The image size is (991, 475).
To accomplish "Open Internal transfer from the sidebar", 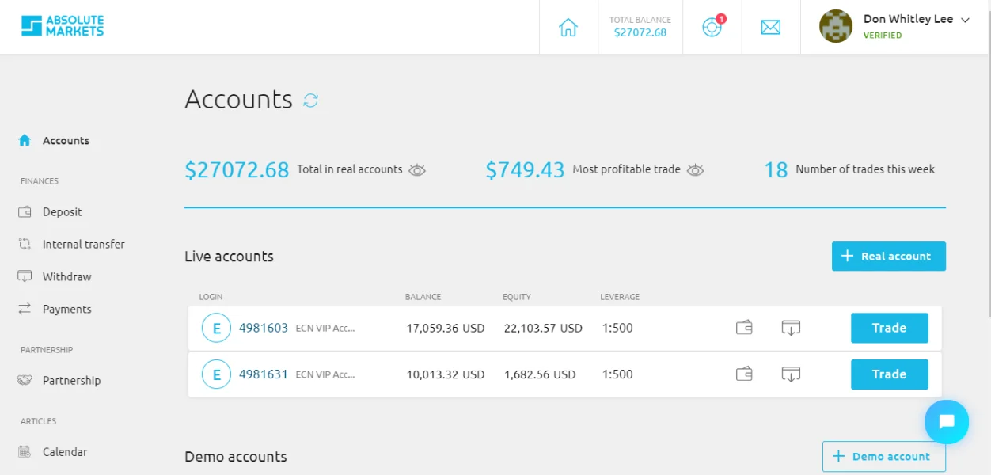I will point(83,245).
